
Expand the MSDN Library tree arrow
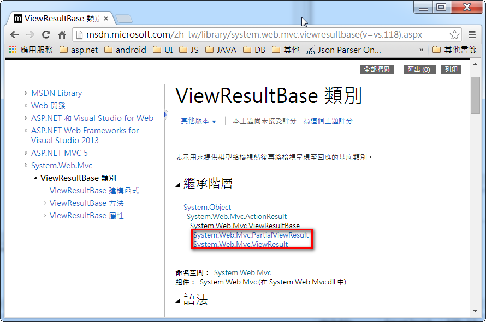pos(26,93)
